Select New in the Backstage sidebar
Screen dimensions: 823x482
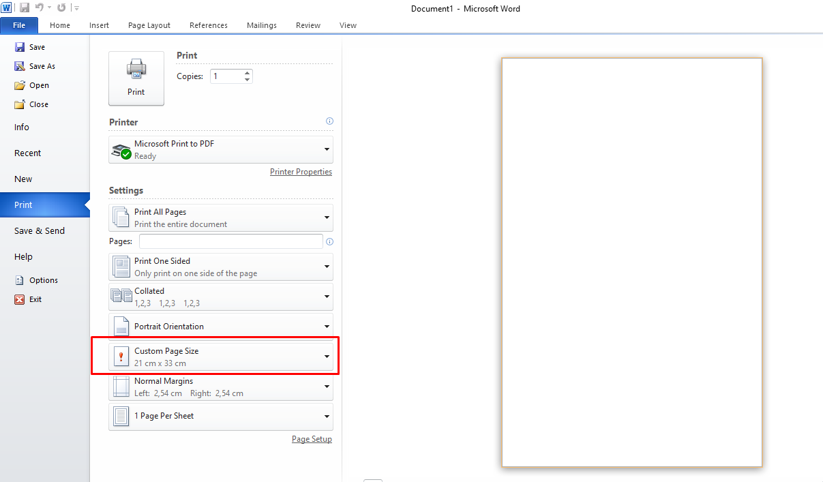click(23, 179)
